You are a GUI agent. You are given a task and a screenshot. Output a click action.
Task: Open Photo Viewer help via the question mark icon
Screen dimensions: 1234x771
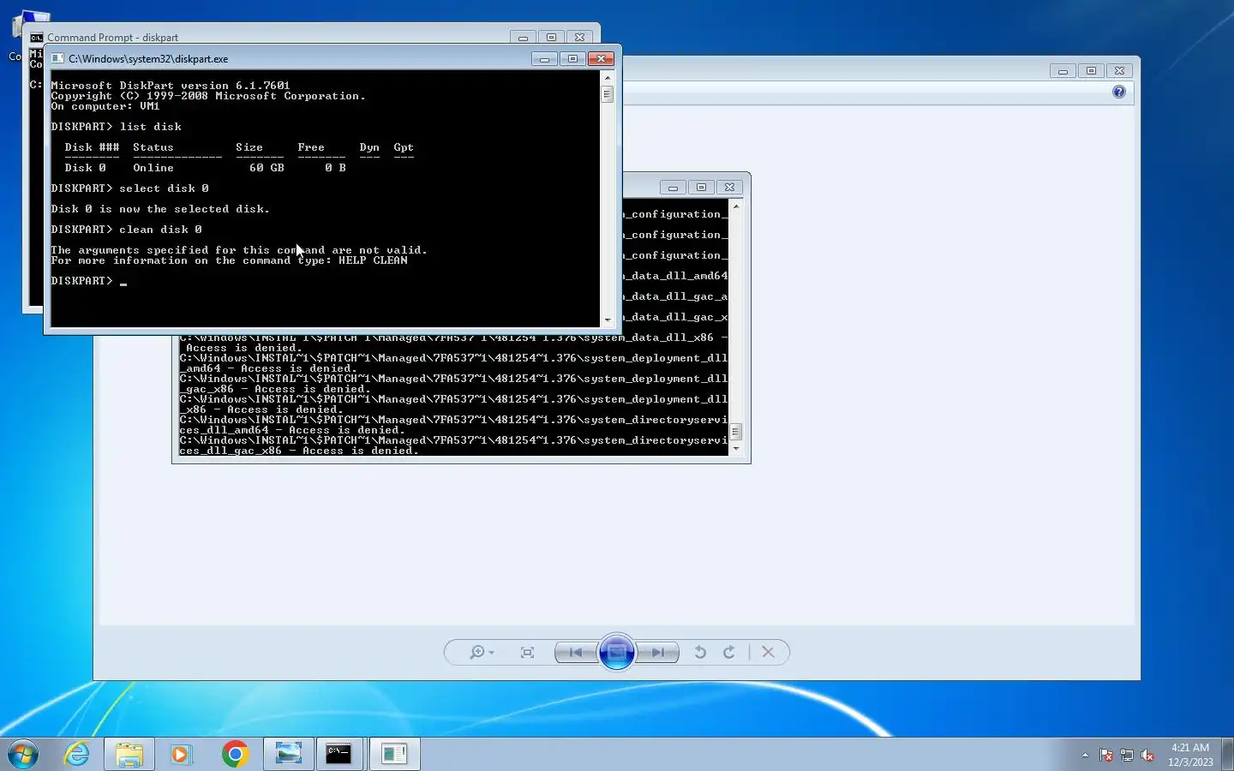(1119, 92)
